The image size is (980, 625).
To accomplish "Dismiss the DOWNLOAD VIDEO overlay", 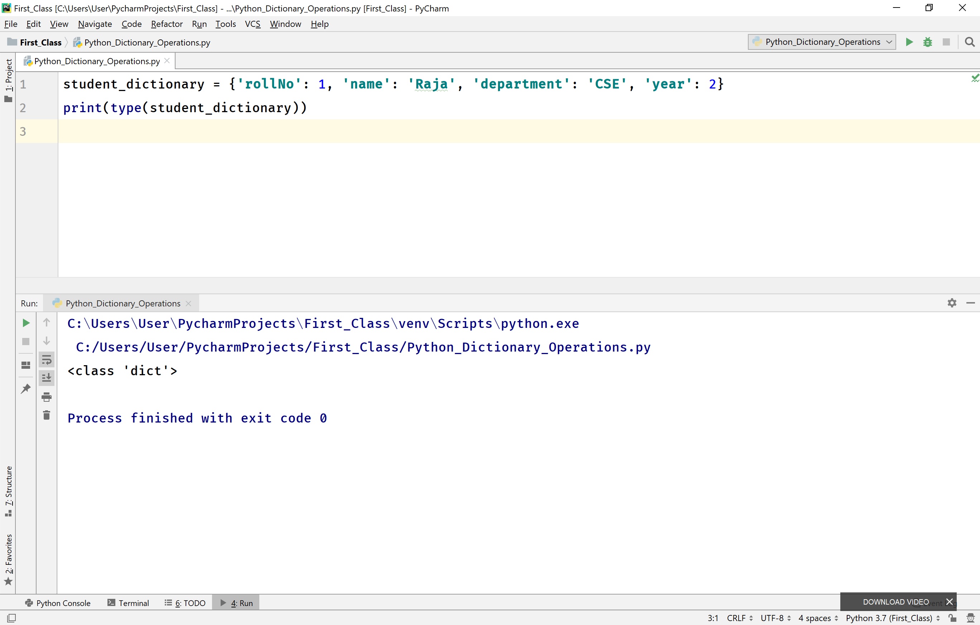I will (x=949, y=602).
